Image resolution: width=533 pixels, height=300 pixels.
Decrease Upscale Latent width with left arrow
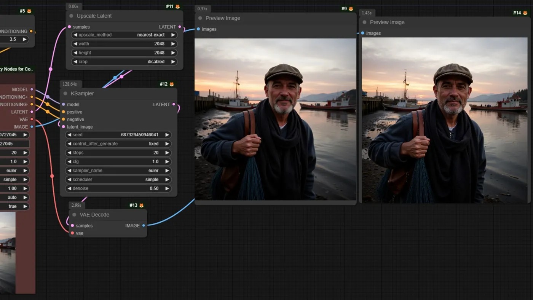point(75,44)
